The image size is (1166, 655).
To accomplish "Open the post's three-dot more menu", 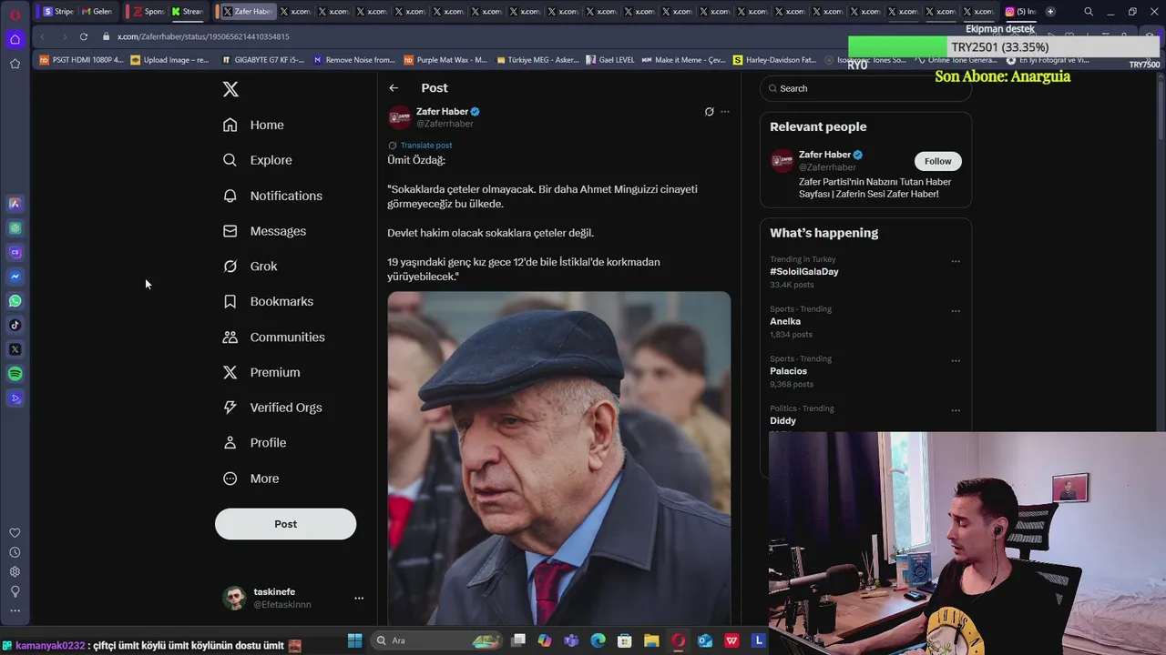I will (725, 112).
